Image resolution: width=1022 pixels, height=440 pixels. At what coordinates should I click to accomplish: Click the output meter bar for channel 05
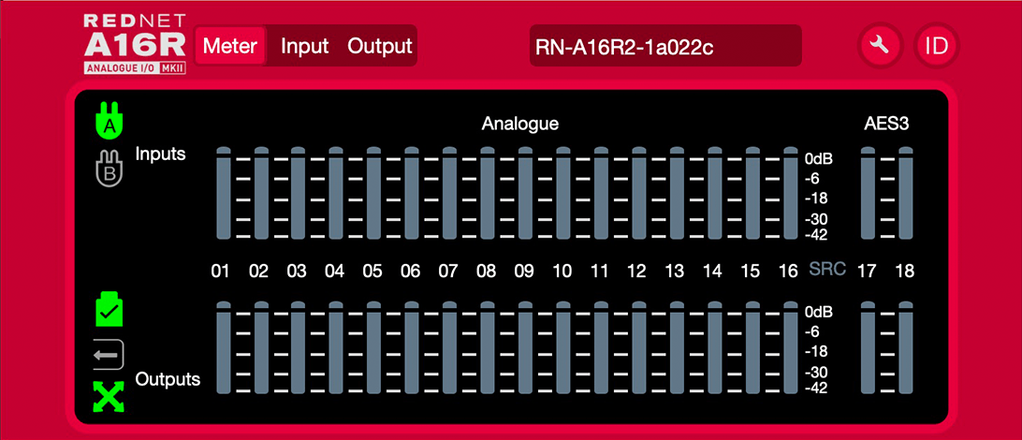pyautogui.click(x=374, y=348)
